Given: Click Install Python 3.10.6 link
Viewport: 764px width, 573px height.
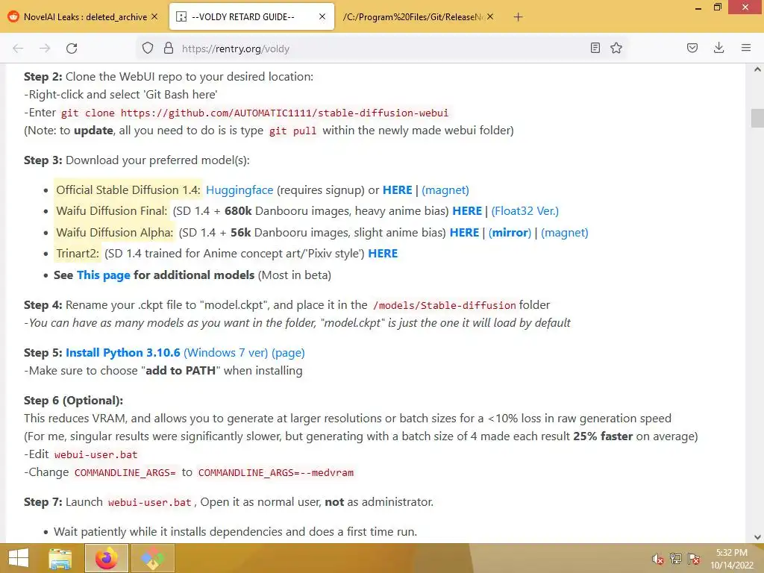Looking at the screenshot, I should tap(123, 352).
